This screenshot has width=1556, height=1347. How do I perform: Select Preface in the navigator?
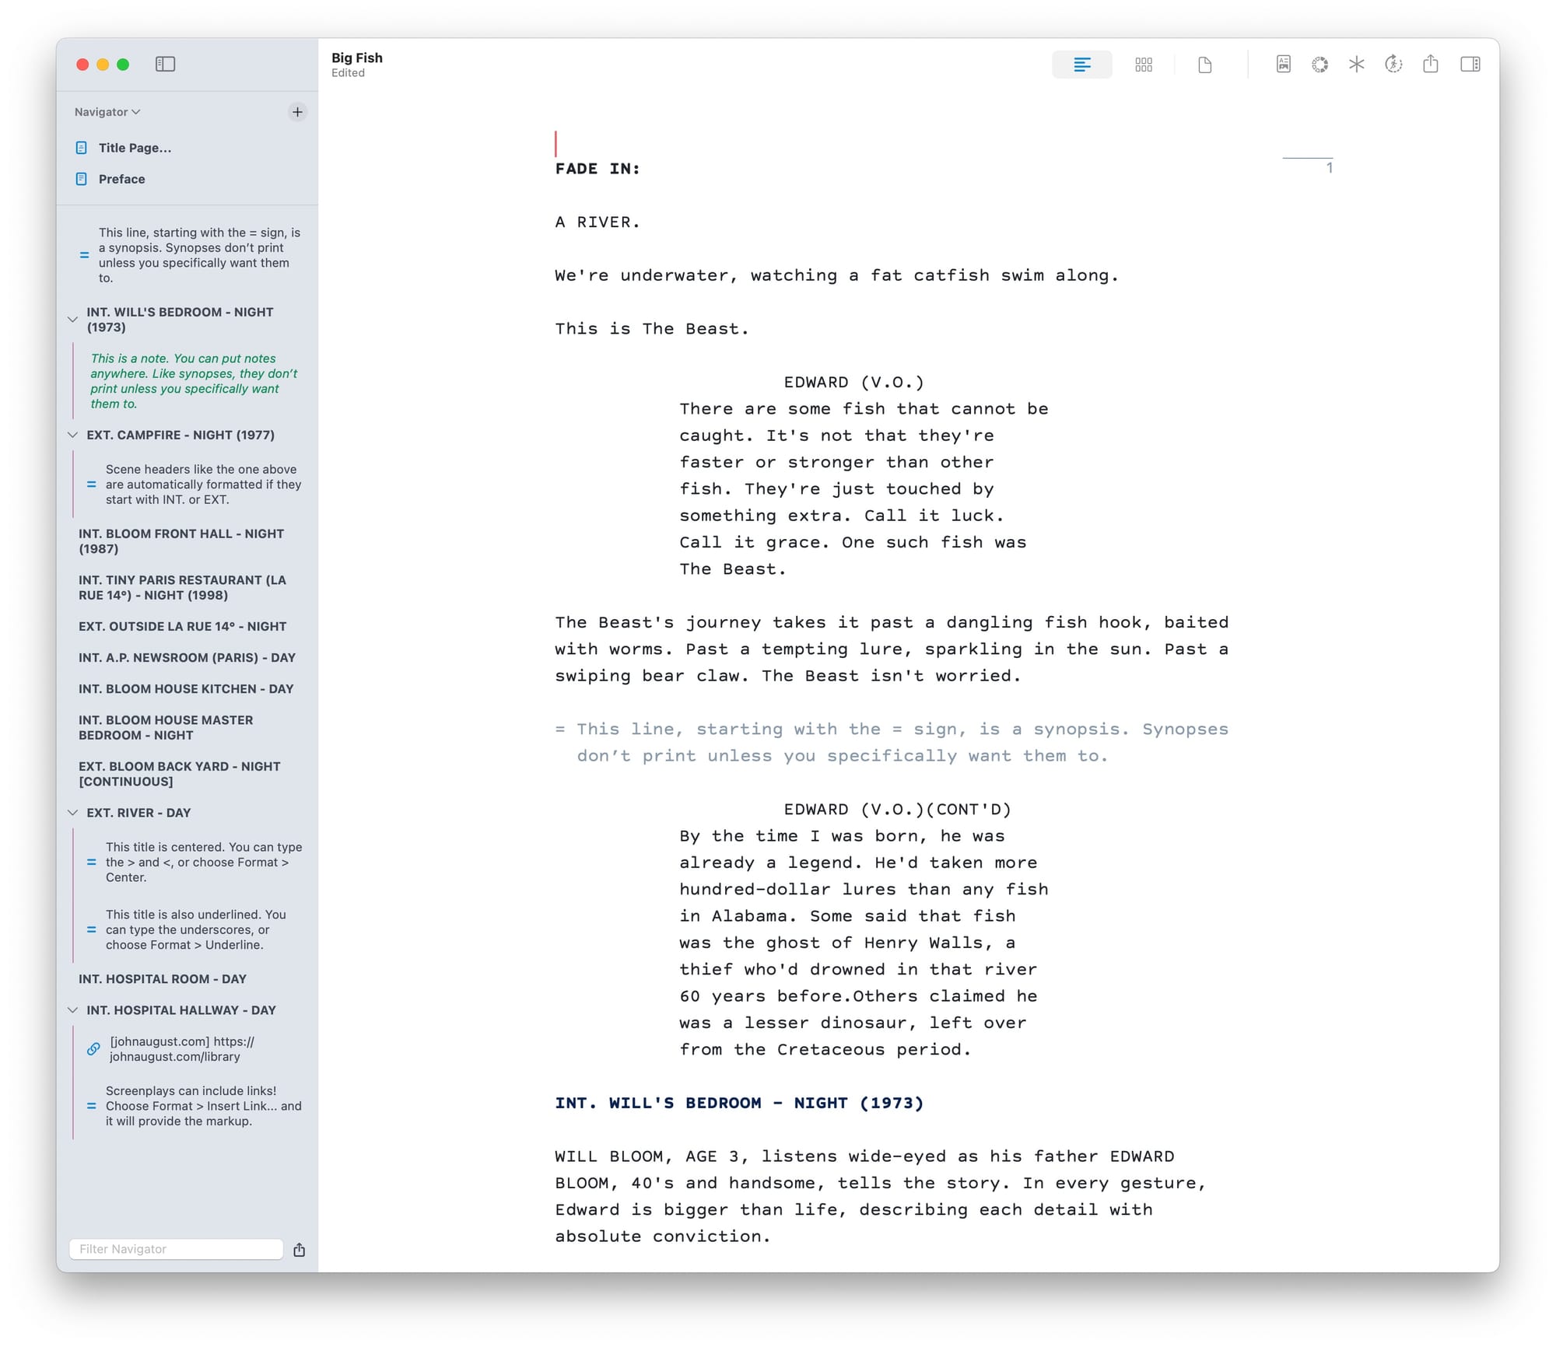121,179
